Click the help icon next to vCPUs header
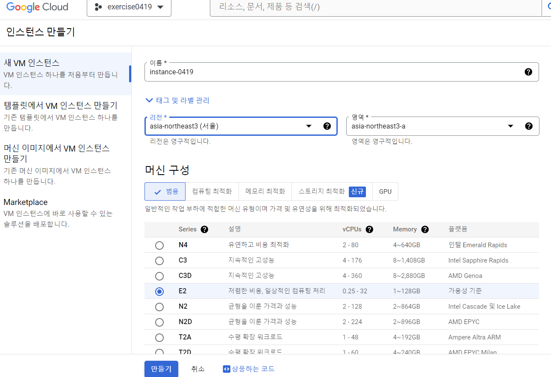 (369, 229)
